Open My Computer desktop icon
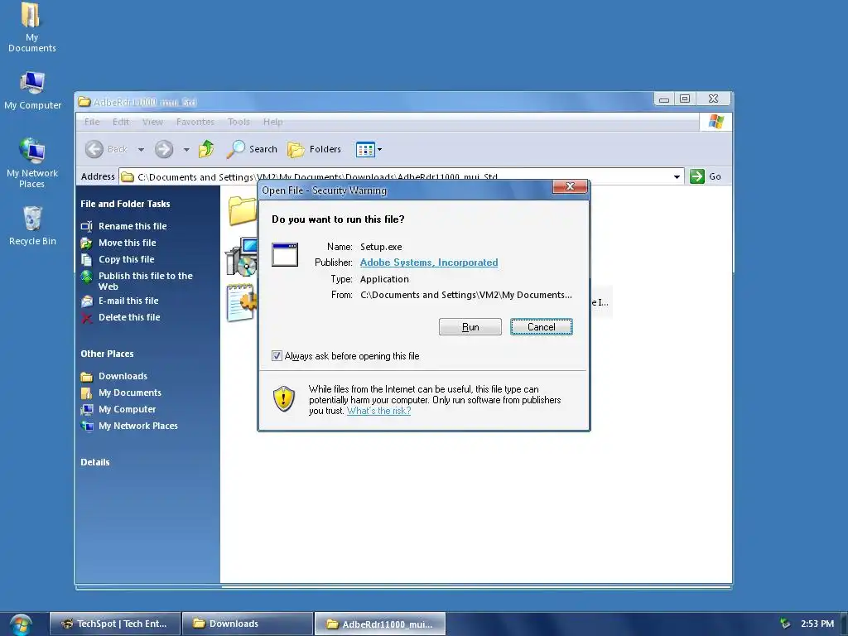Image resolution: width=848 pixels, height=636 pixels. pos(32,91)
